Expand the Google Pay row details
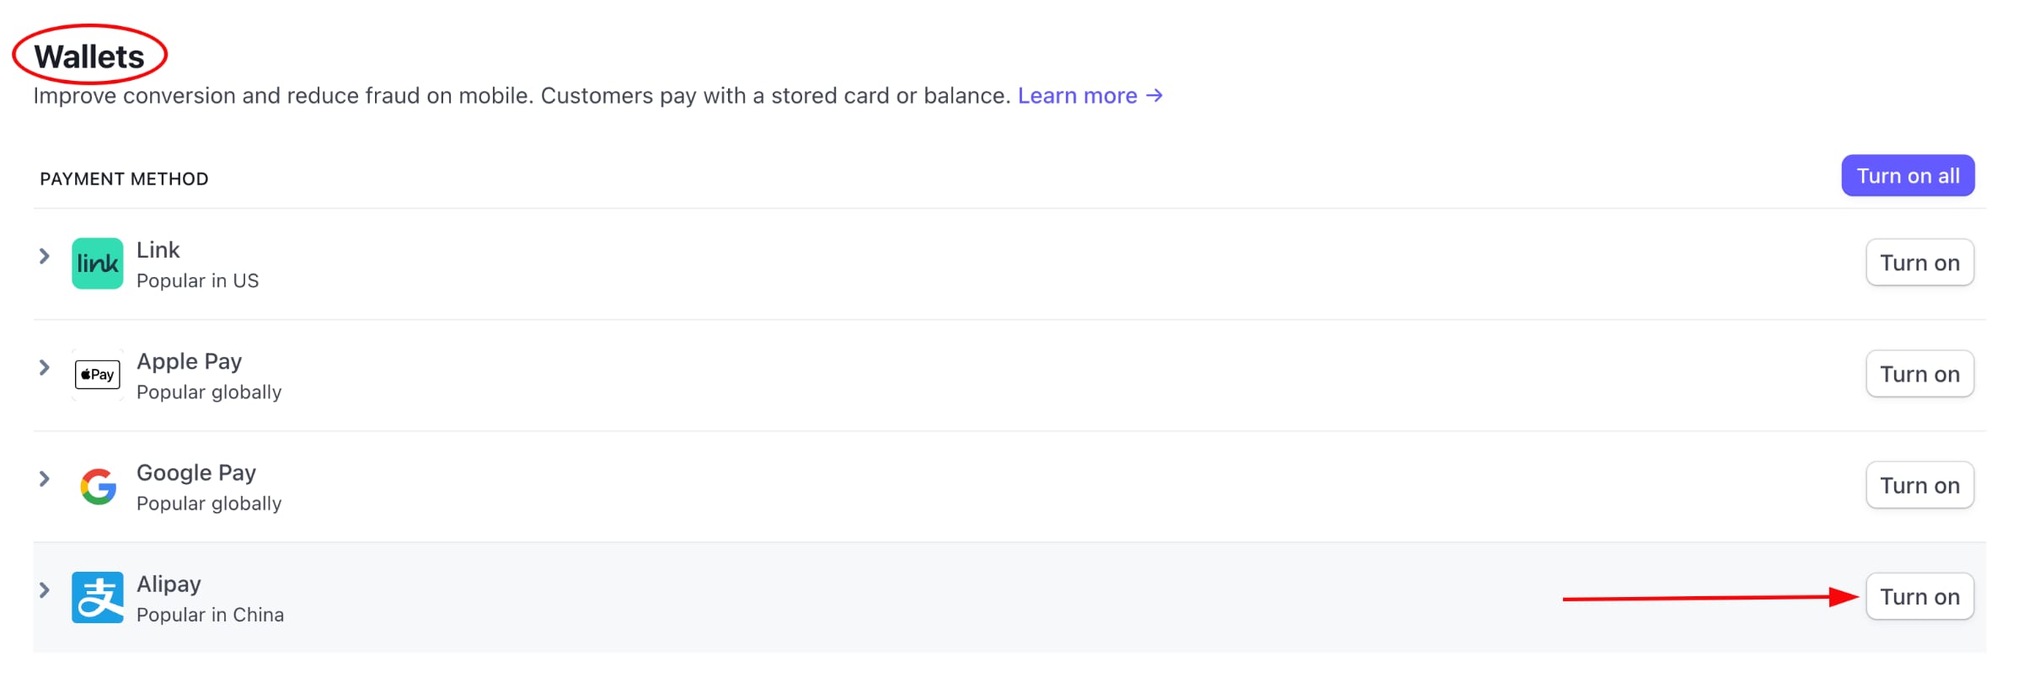 coord(44,479)
